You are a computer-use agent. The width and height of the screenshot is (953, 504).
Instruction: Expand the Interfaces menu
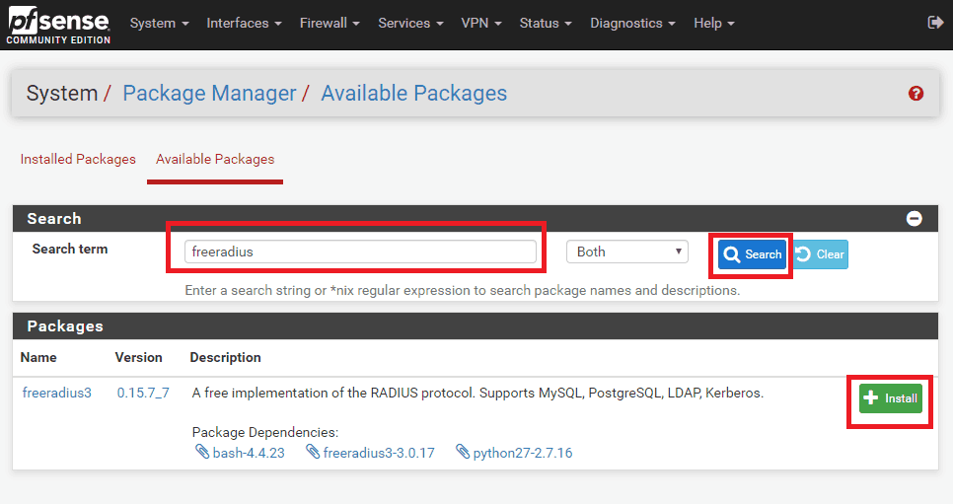(244, 23)
